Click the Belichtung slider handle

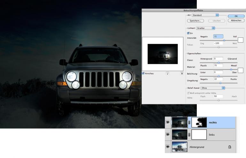219,76
